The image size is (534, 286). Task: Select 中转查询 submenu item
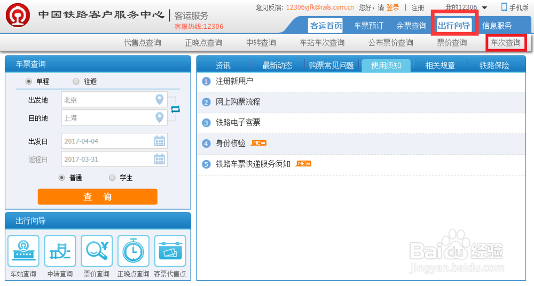(261, 43)
